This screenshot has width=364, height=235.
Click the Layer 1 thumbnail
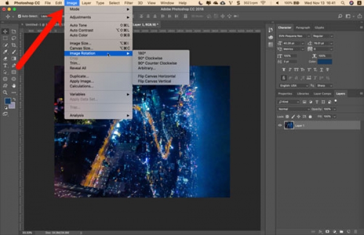289,125
